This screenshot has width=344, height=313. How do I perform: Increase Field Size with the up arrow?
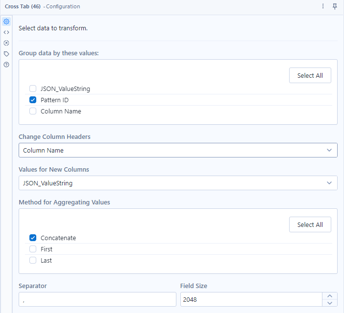[x=329, y=296]
